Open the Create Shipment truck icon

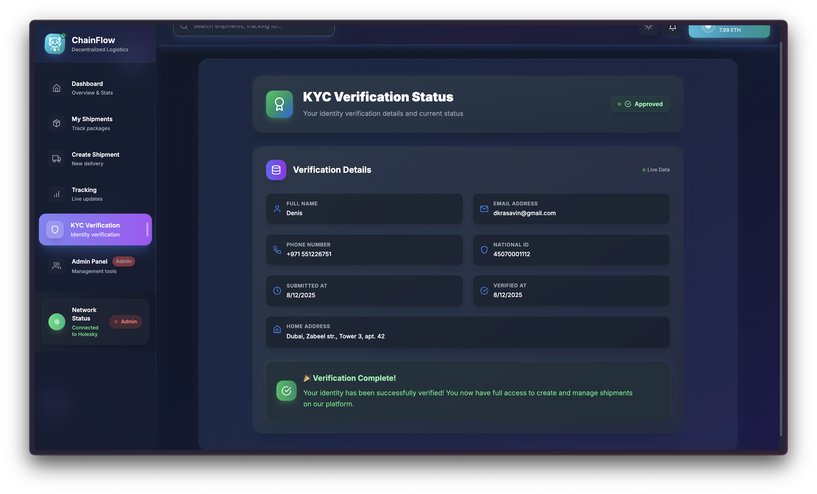pos(57,159)
